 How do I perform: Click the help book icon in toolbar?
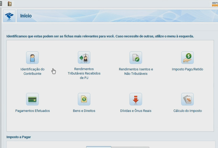[10, 4]
